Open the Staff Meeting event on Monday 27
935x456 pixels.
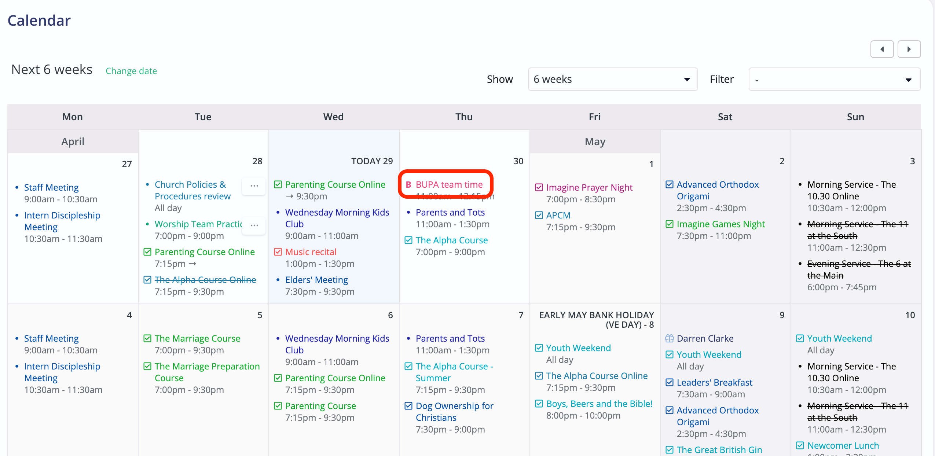tap(51, 187)
